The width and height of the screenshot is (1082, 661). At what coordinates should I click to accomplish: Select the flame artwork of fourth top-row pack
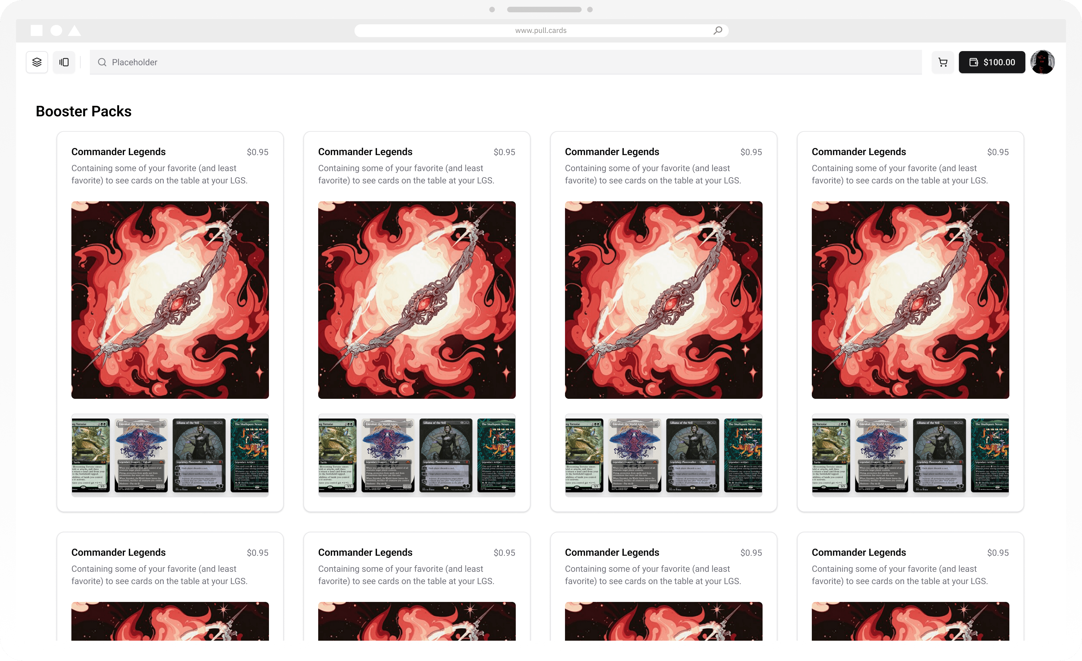911,300
